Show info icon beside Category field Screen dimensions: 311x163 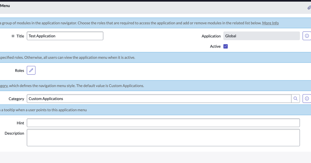pyautogui.click(x=307, y=99)
